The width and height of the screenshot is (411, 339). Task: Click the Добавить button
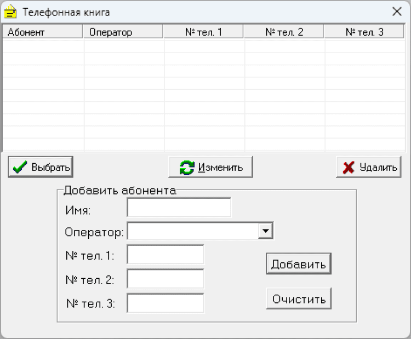pyautogui.click(x=299, y=264)
